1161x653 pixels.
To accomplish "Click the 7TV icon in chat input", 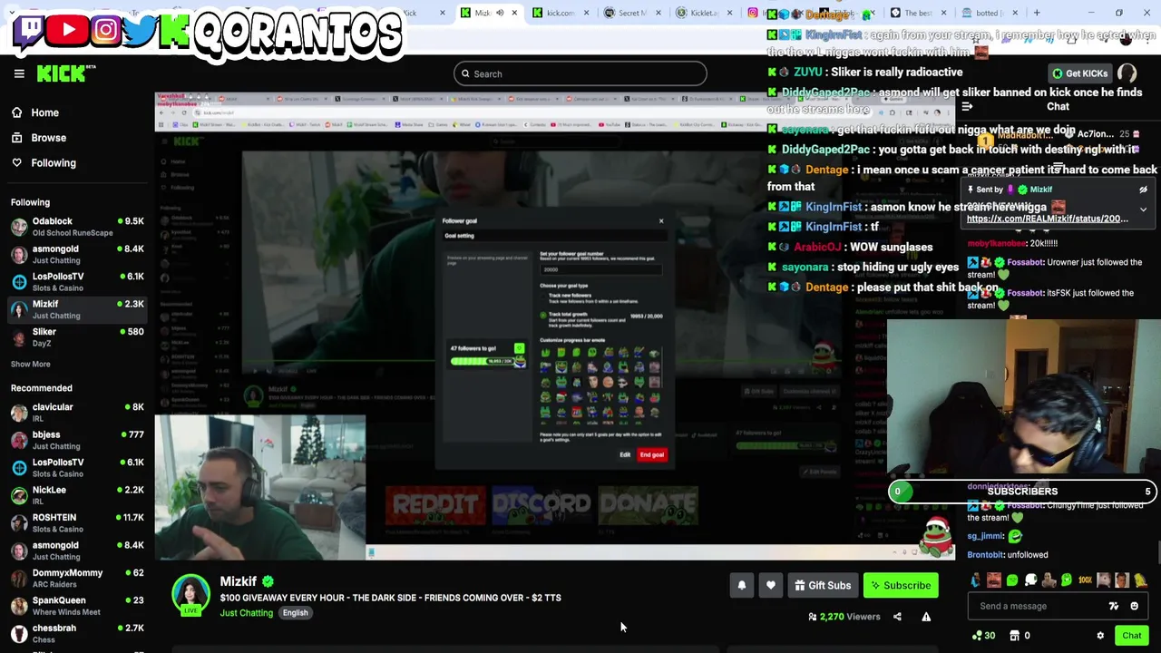I will (1114, 606).
